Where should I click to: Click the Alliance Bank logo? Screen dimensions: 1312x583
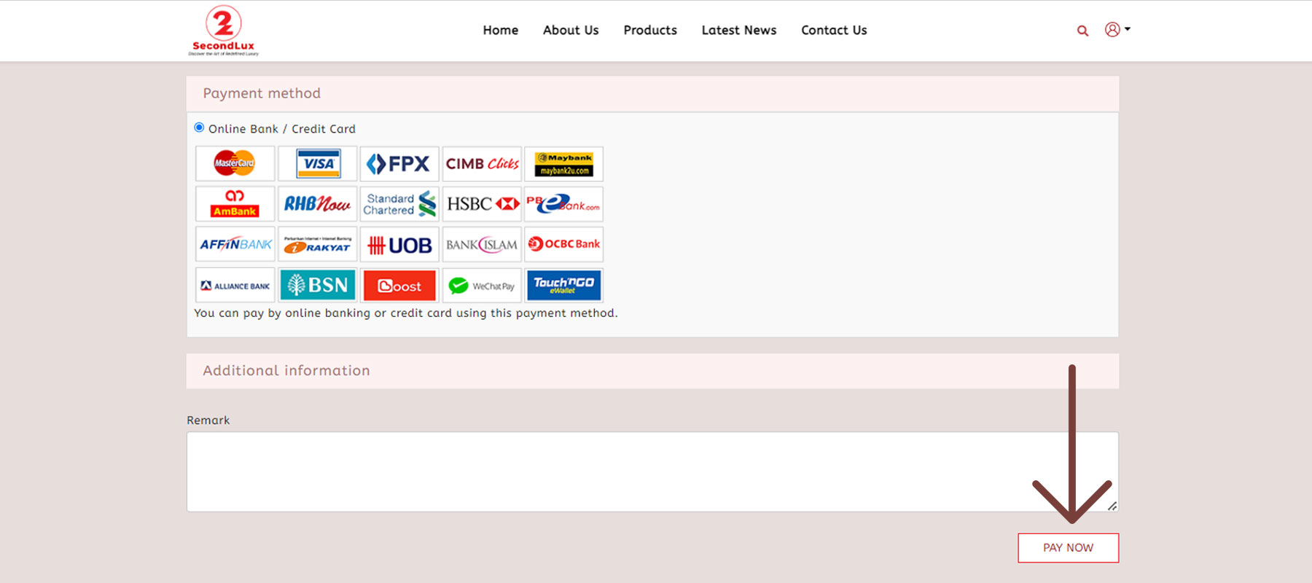pyautogui.click(x=235, y=285)
